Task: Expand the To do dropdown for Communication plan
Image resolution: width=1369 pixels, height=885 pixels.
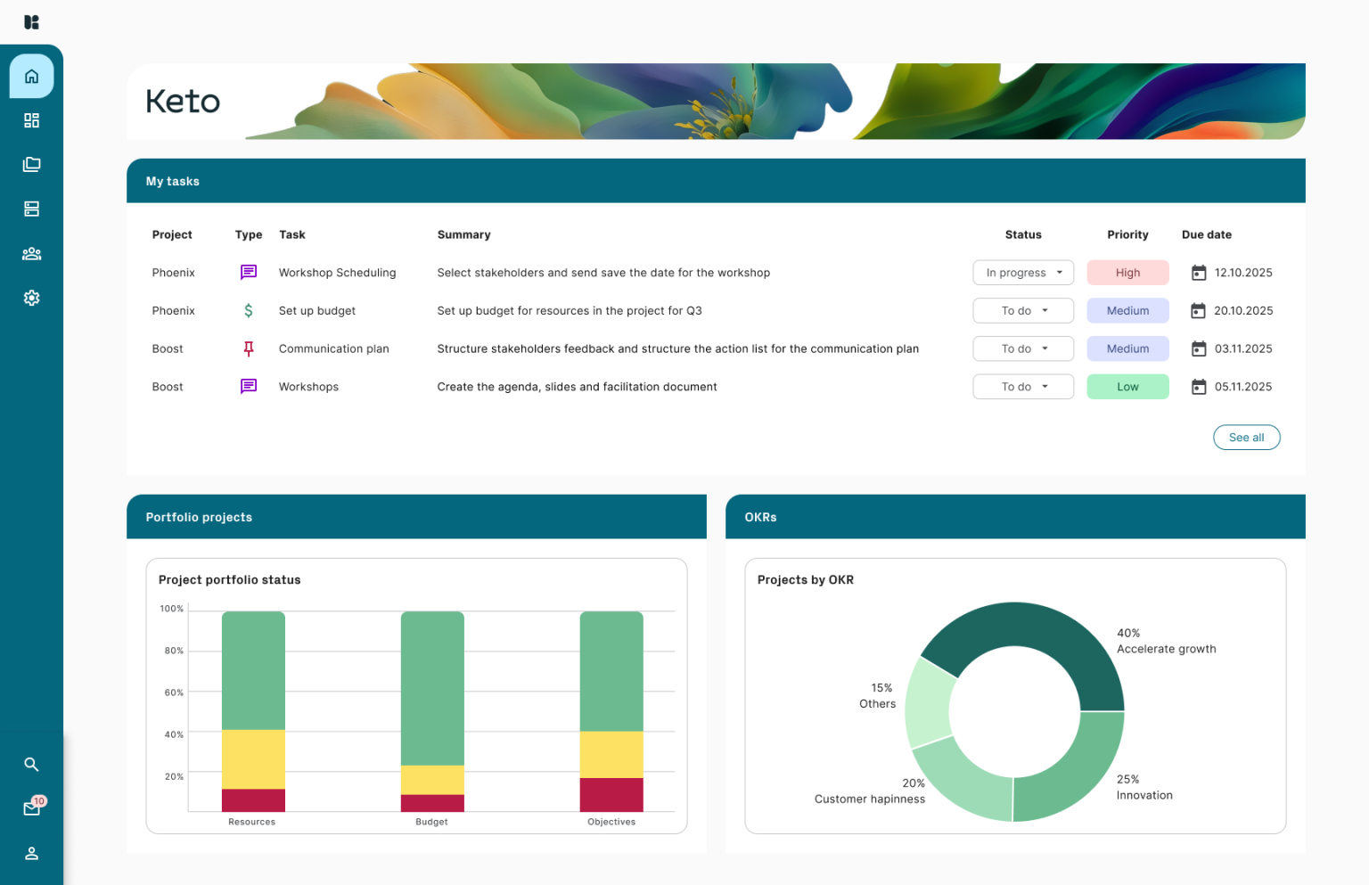Action: 1022,348
